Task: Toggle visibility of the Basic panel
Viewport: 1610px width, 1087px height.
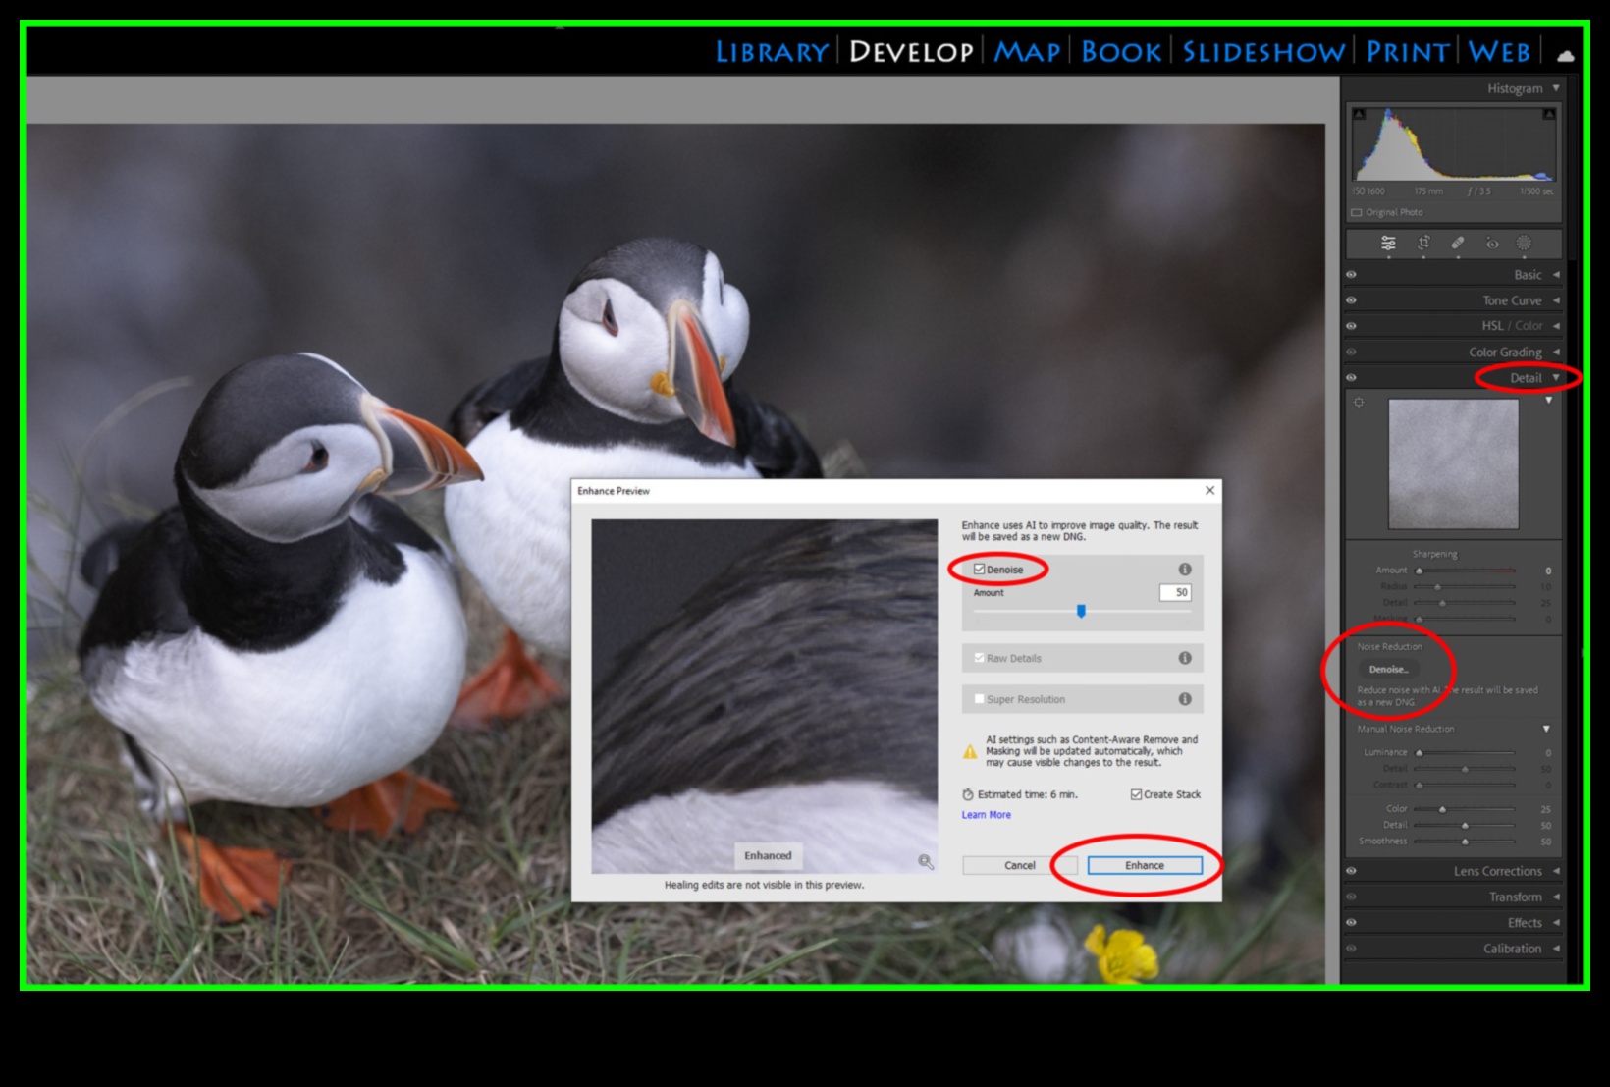Action: click(1352, 274)
